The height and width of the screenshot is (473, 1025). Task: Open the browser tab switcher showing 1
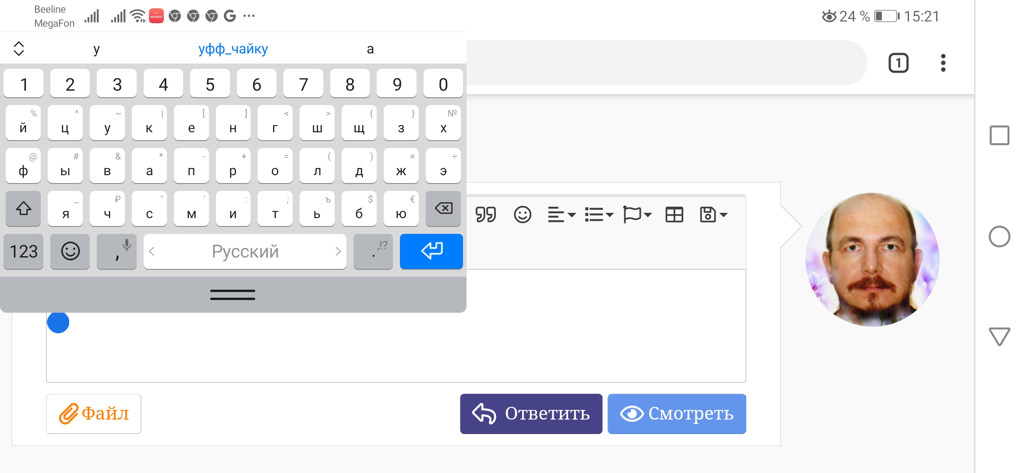(x=898, y=63)
